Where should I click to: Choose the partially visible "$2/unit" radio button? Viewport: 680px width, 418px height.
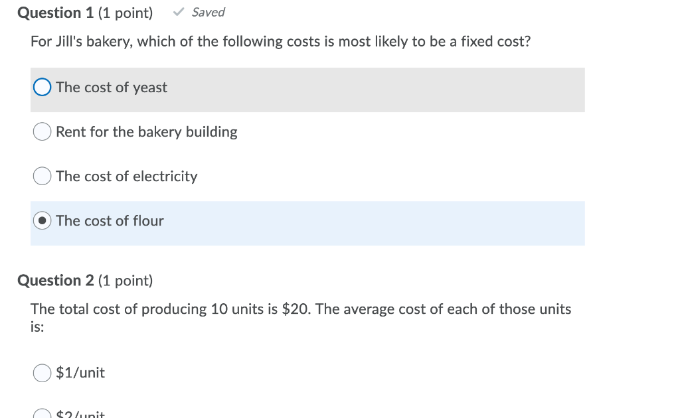(42, 415)
